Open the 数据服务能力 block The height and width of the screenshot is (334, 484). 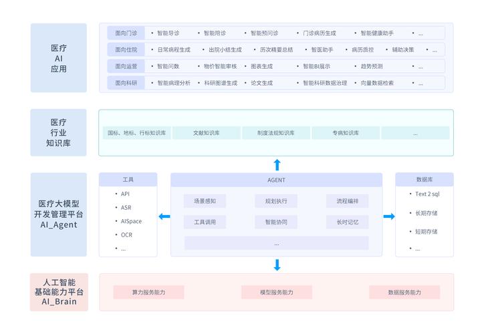[x=404, y=293]
